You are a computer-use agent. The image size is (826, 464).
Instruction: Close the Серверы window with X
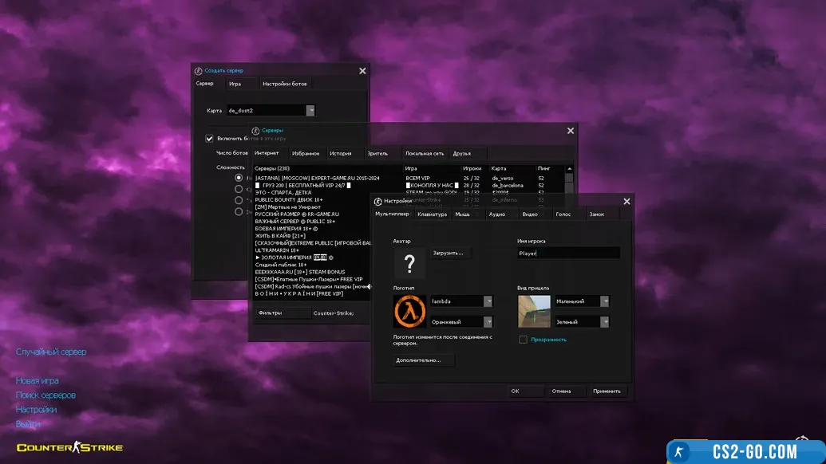coord(571,131)
